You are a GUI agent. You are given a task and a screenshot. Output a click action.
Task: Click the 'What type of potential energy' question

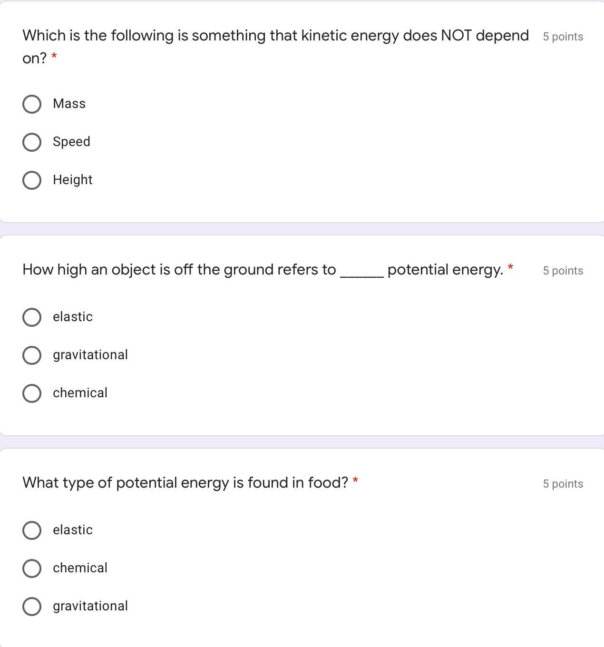pyautogui.click(x=185, y=483)
